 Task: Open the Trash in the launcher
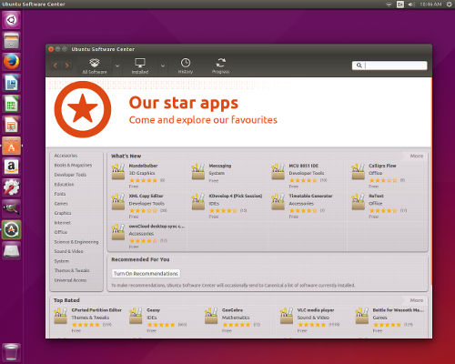(x=12, y=352)
